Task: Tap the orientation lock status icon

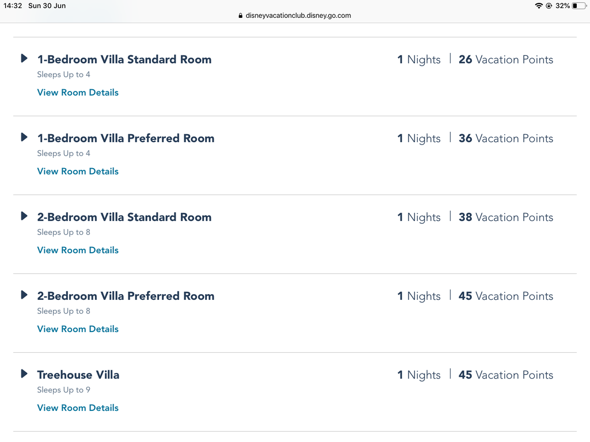Action: pos(549,6)
